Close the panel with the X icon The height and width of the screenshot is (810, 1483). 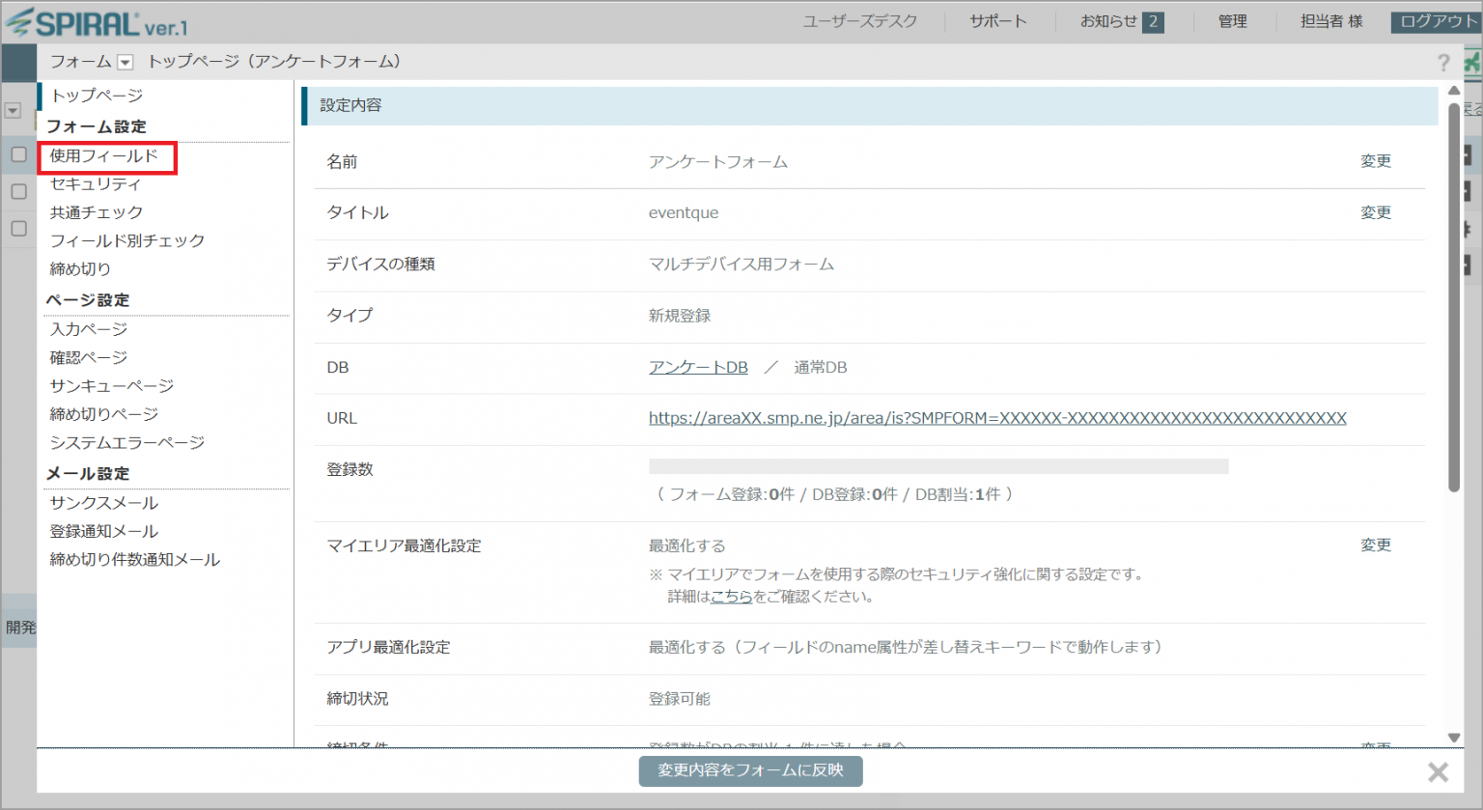pyautogui.click(x=1438, y=771)
